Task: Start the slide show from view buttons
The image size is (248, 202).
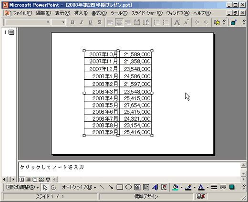Action: click(x=48, y=180)
